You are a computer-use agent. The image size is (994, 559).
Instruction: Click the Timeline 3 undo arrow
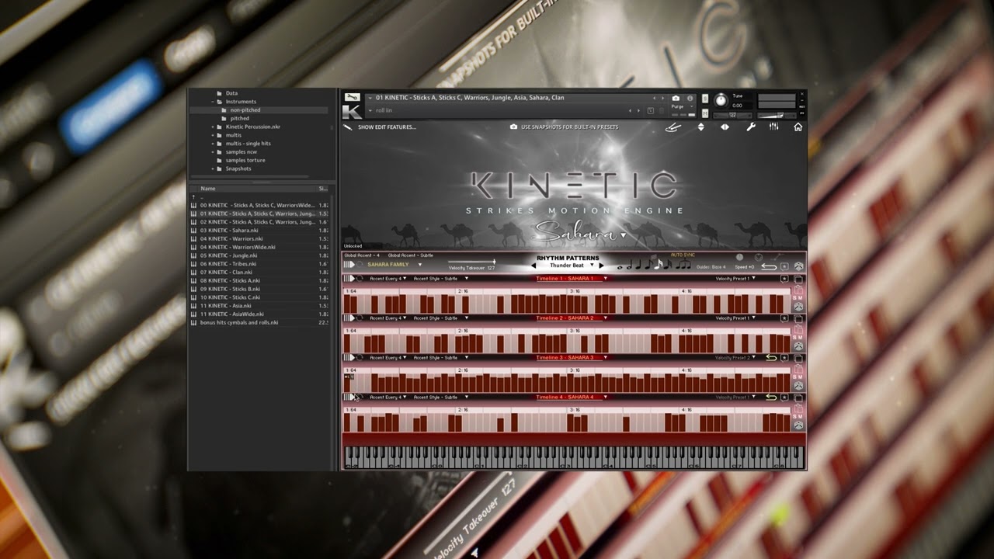pyautogui.click(x=771, y=358)
